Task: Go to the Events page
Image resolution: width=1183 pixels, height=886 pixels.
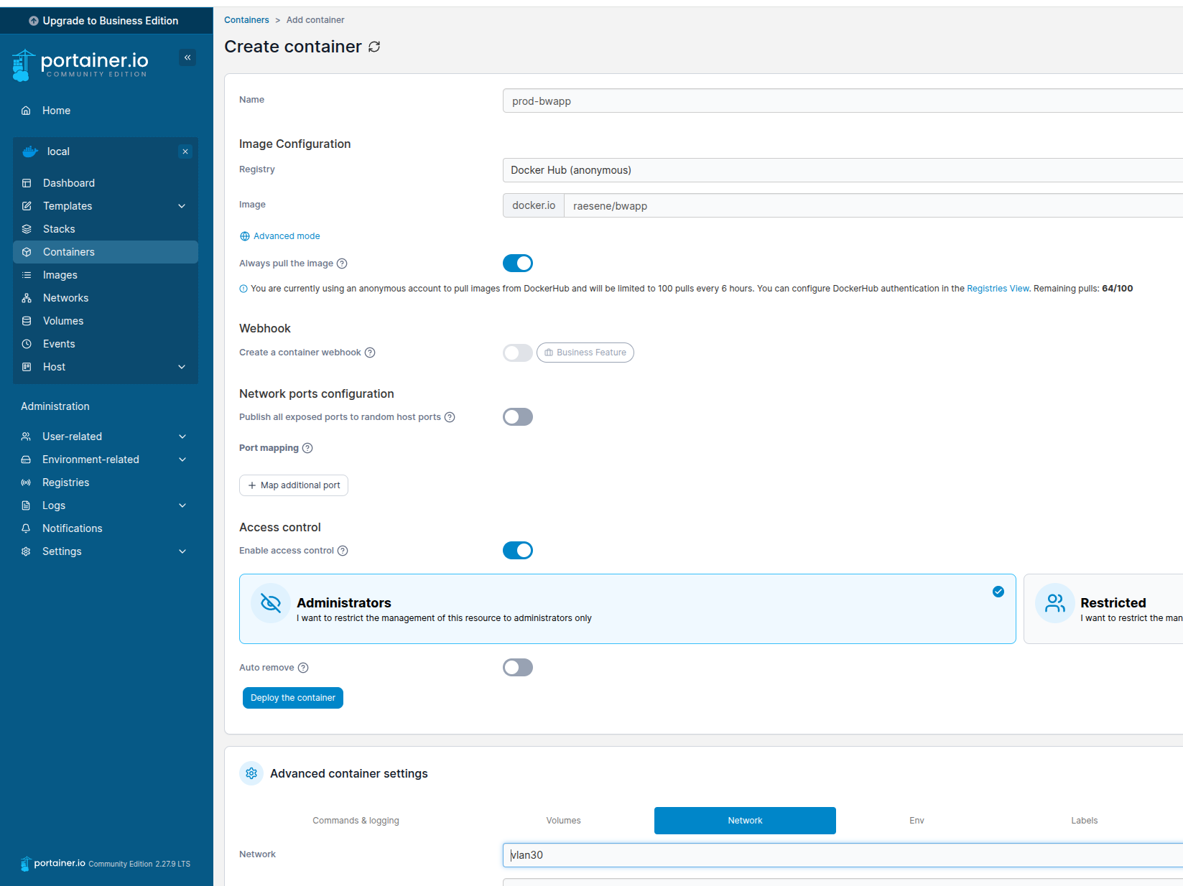Action: [x=60, y=343]
